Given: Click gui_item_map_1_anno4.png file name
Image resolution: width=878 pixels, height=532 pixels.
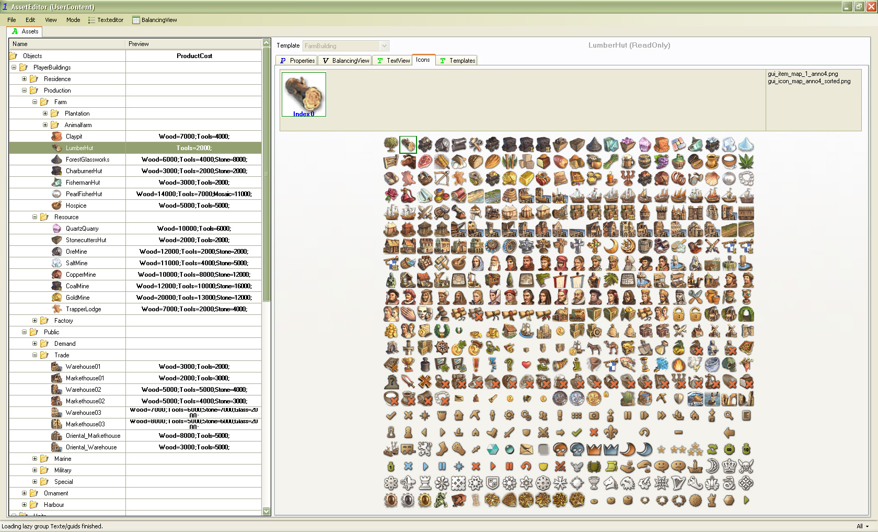Looking at the screenshot, I should click(802, 74).
